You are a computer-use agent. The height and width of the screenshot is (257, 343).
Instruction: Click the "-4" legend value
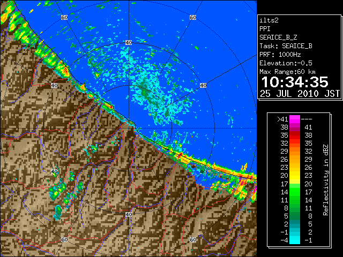[x=285, y=240]
